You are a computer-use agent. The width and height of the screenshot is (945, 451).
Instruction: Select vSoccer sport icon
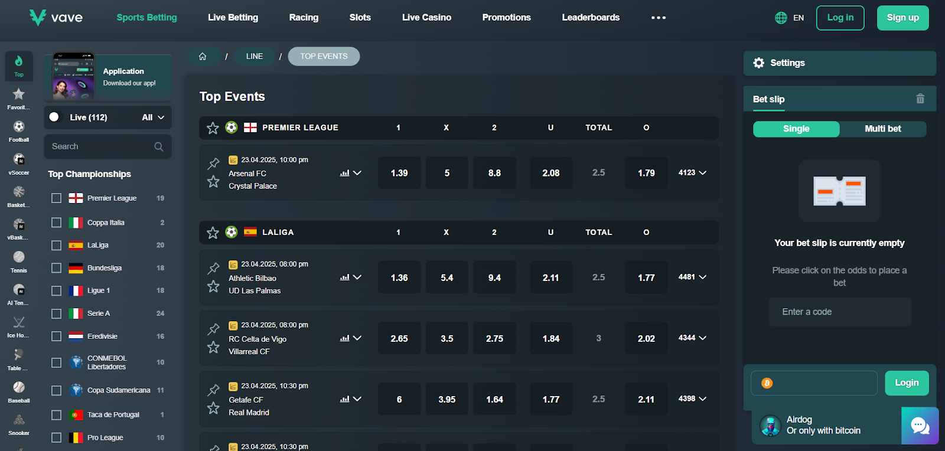[x=19, y=159]
